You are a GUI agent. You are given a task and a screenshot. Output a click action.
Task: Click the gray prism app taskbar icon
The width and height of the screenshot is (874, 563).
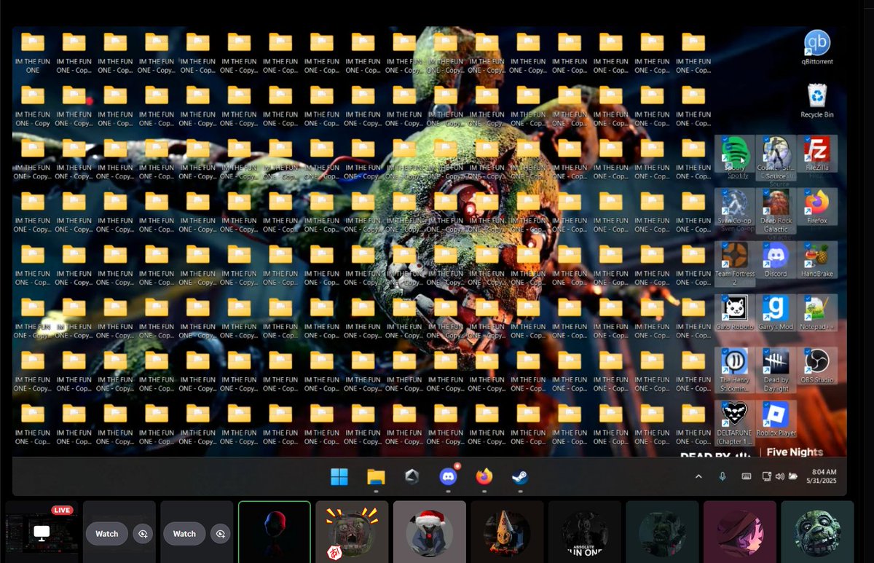point(412,476)
